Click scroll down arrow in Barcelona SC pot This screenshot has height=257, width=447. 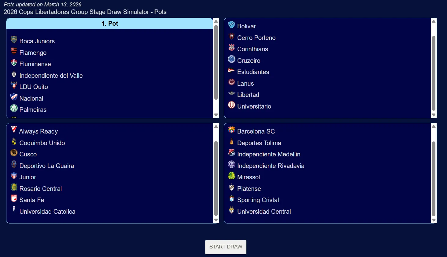coord(434,220)
